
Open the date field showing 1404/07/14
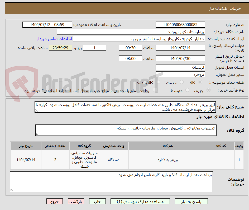coord(180,48)
